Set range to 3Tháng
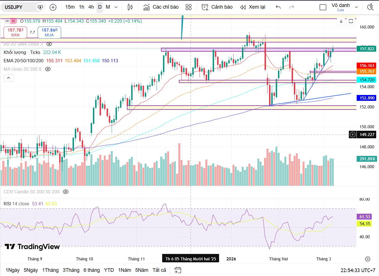This screenshot has width=379, height=276. pyautogui.click(x=71, y=270)
